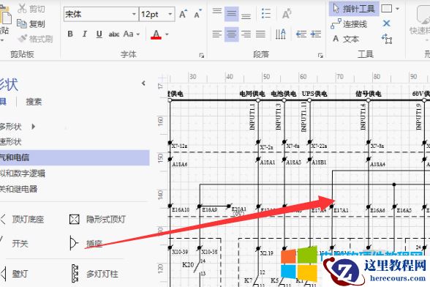Apply the red font color A button
Image resolution: width=430 pixels, height=287 pixels.
click(156, 34)
